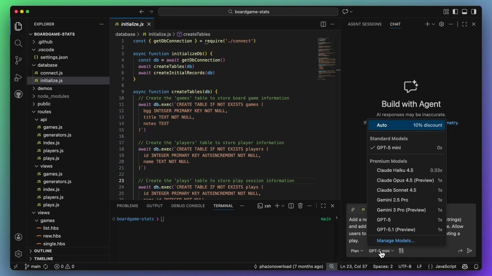Switch to the DEBUG CONSOLE tab
The height and width of the screenshot is (276, 492).
(x=188, y=206)
